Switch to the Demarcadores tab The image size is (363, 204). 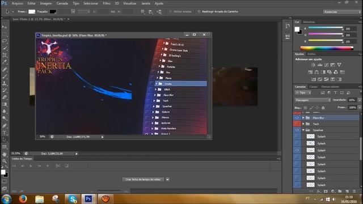[330, 87]
